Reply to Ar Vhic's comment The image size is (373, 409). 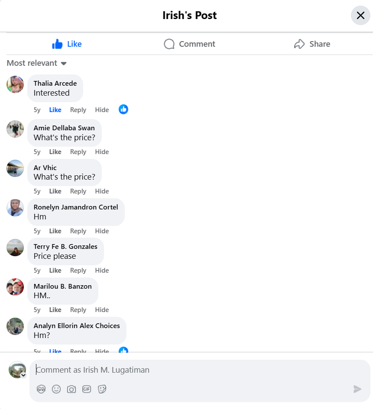pyautogui.click(x=78, y=191)
